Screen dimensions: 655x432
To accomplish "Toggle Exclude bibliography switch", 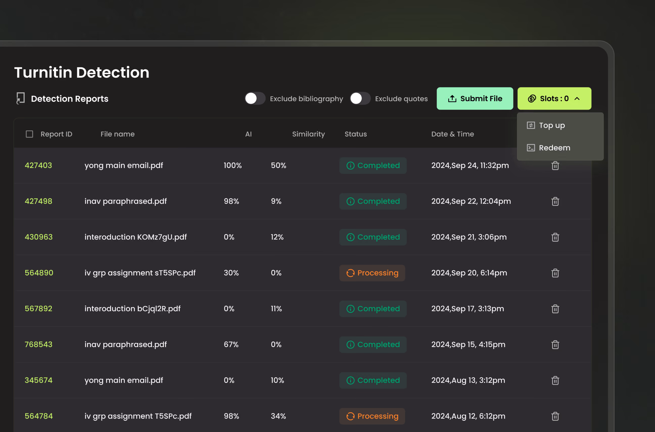I will [255, 98].
